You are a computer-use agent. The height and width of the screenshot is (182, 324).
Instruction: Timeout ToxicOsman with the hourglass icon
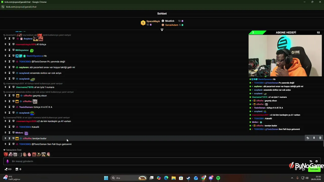(9, 107)
